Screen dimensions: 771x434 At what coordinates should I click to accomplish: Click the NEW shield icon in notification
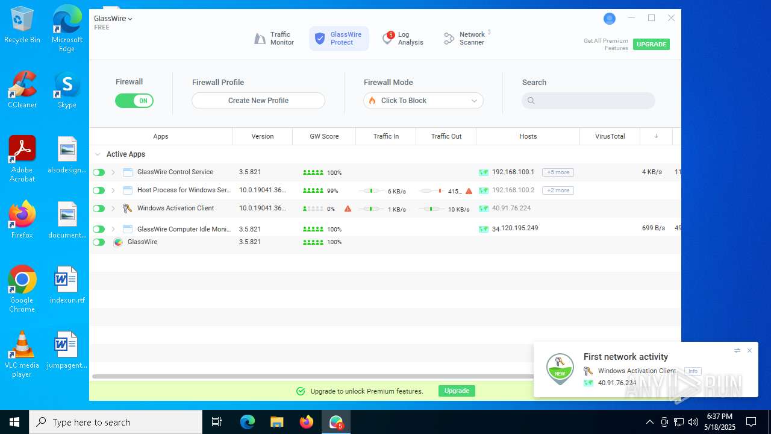[560, 369]
